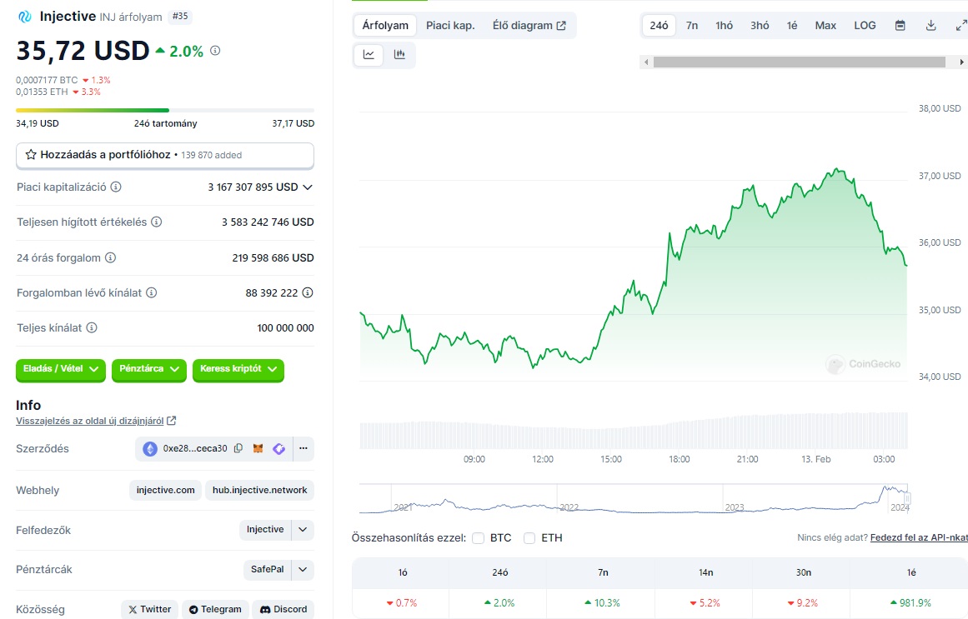
Task: Select the 7n time range
Action: (692, 25)
